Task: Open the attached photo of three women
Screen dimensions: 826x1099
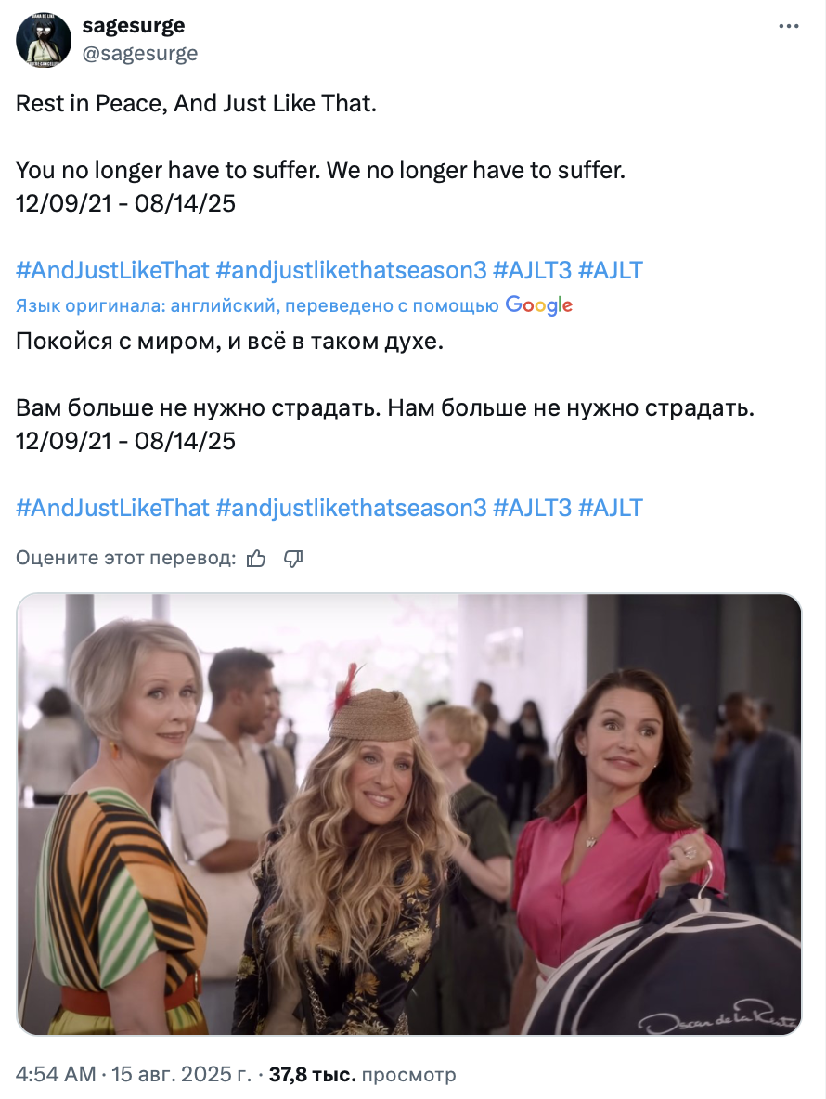Action: [409, 815]
